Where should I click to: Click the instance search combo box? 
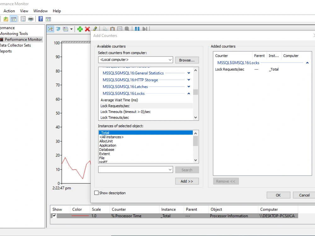[x=135, y=170]
